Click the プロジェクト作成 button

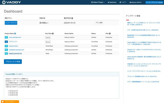coord(13,62)
